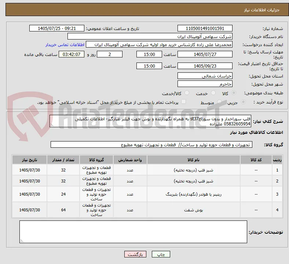Click the response deadline date 1405/07/27

coord(205,54)
